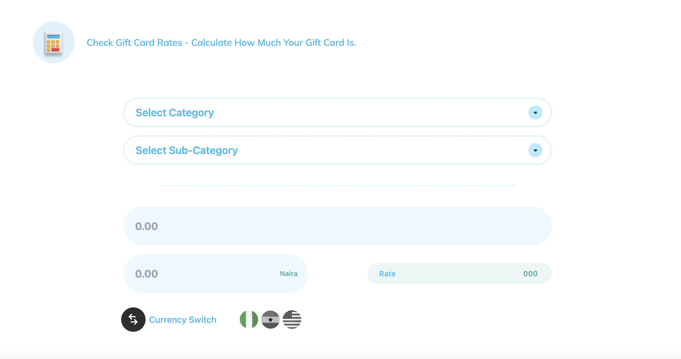Click the Select Sub-Category arrow button
The width and height of the screenshot is (681, 359).
tap(535, 150)
